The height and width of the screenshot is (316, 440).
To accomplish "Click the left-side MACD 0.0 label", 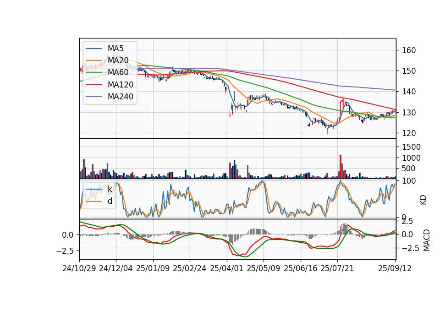I will point(68,235).
